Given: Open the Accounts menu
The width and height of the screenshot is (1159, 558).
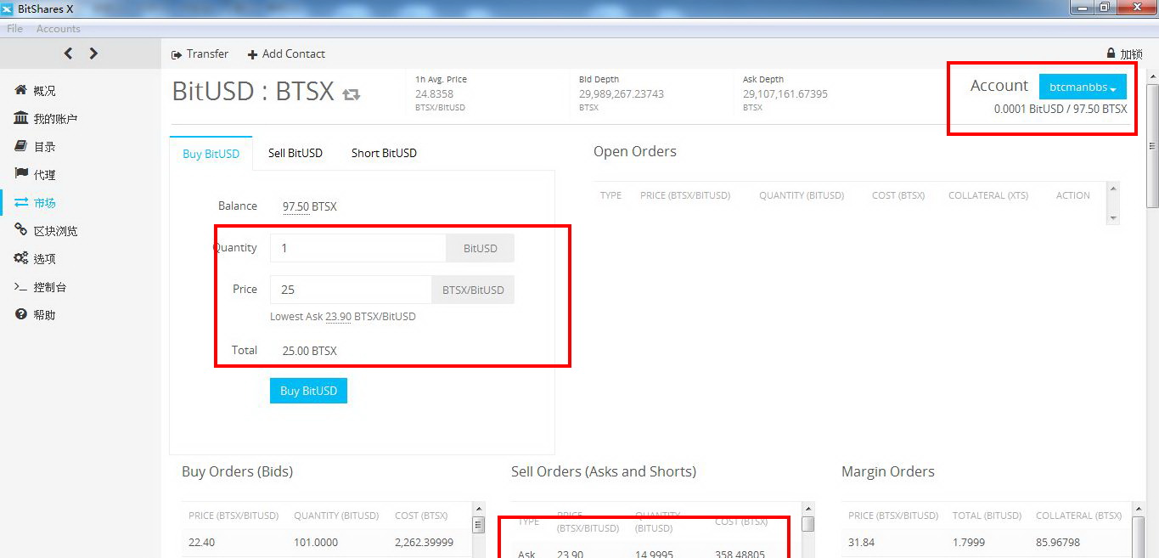Looking at the screenshot, I should pyautogui.click(x=59, y=29).
